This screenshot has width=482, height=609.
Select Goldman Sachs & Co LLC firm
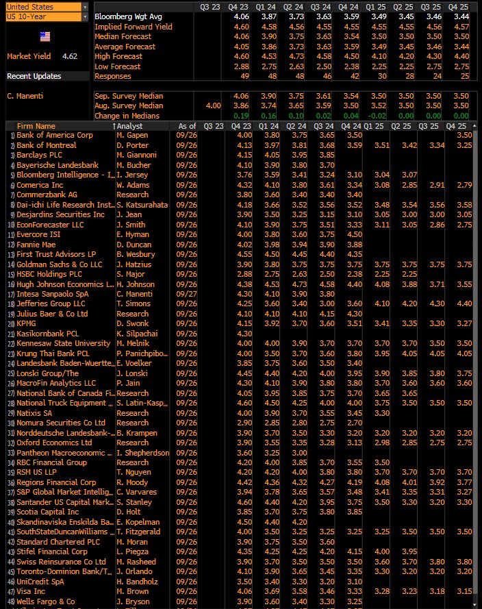(x=60, y=264)
